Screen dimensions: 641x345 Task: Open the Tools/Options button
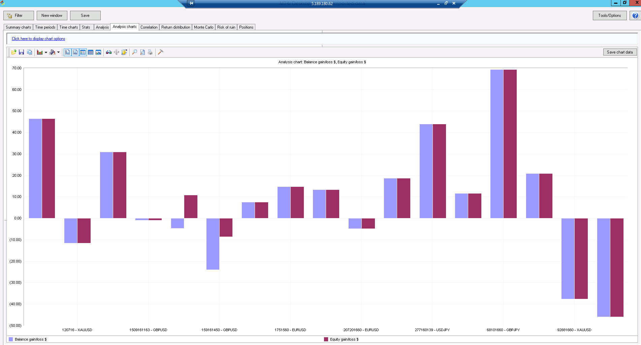610,15
